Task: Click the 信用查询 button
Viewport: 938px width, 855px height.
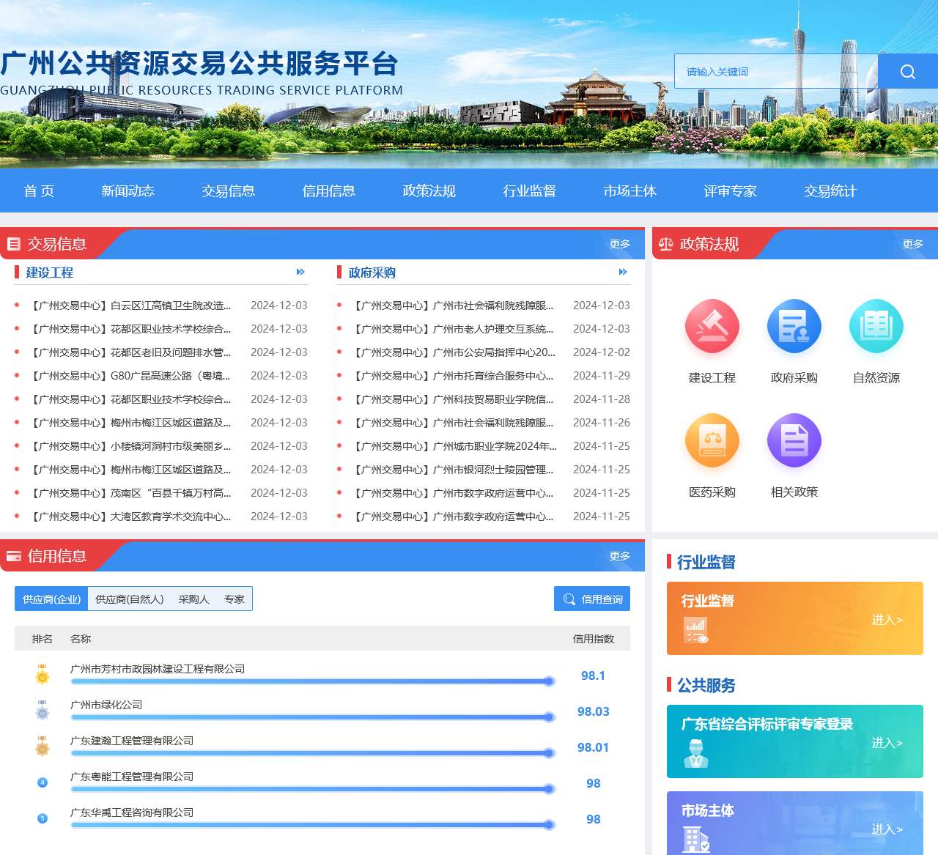Action: (592, 599)
